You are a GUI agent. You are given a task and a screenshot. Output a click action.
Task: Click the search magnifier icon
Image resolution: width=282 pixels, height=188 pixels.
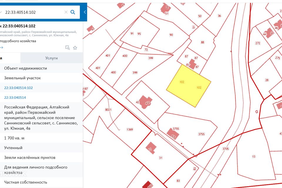(73, 12)
